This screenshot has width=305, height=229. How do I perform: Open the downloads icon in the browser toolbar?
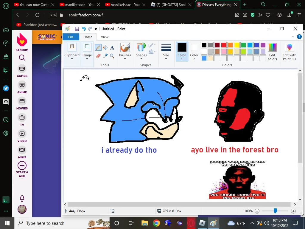(x=290, y=15)
